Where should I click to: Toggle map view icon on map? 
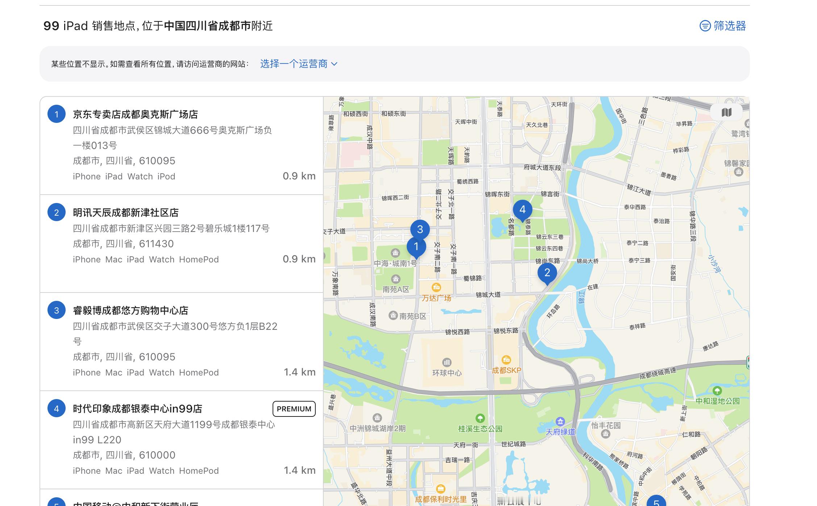[x=726, y=112]
